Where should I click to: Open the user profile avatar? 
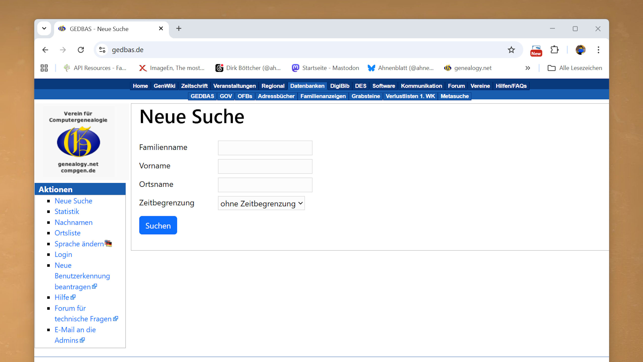580,50
